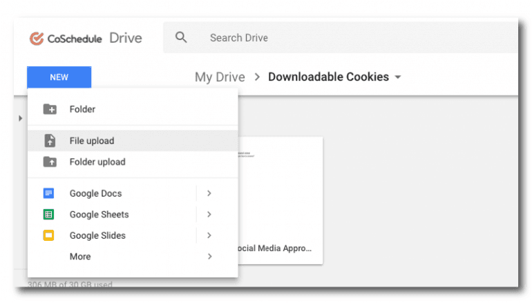
Task: Select File upload menu entry
Action: (92, 141)
